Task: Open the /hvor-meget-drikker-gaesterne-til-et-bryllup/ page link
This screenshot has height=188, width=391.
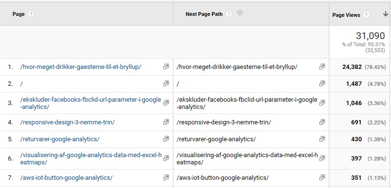Action: coord(81,67)
